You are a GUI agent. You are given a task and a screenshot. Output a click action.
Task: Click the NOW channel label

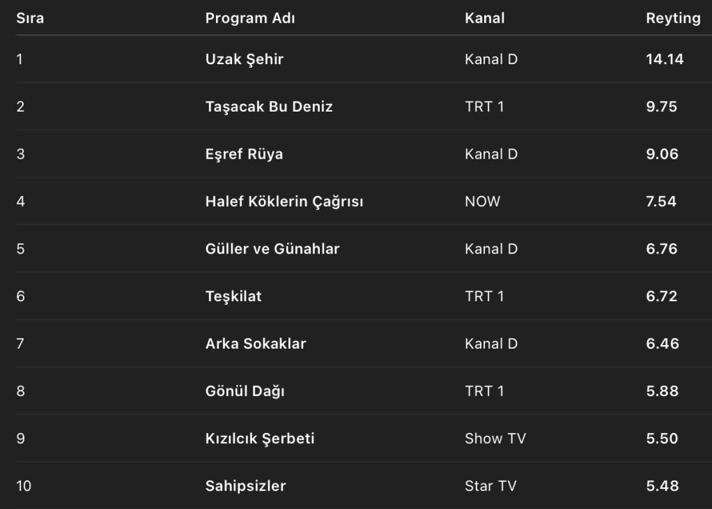tap(482, 201)
